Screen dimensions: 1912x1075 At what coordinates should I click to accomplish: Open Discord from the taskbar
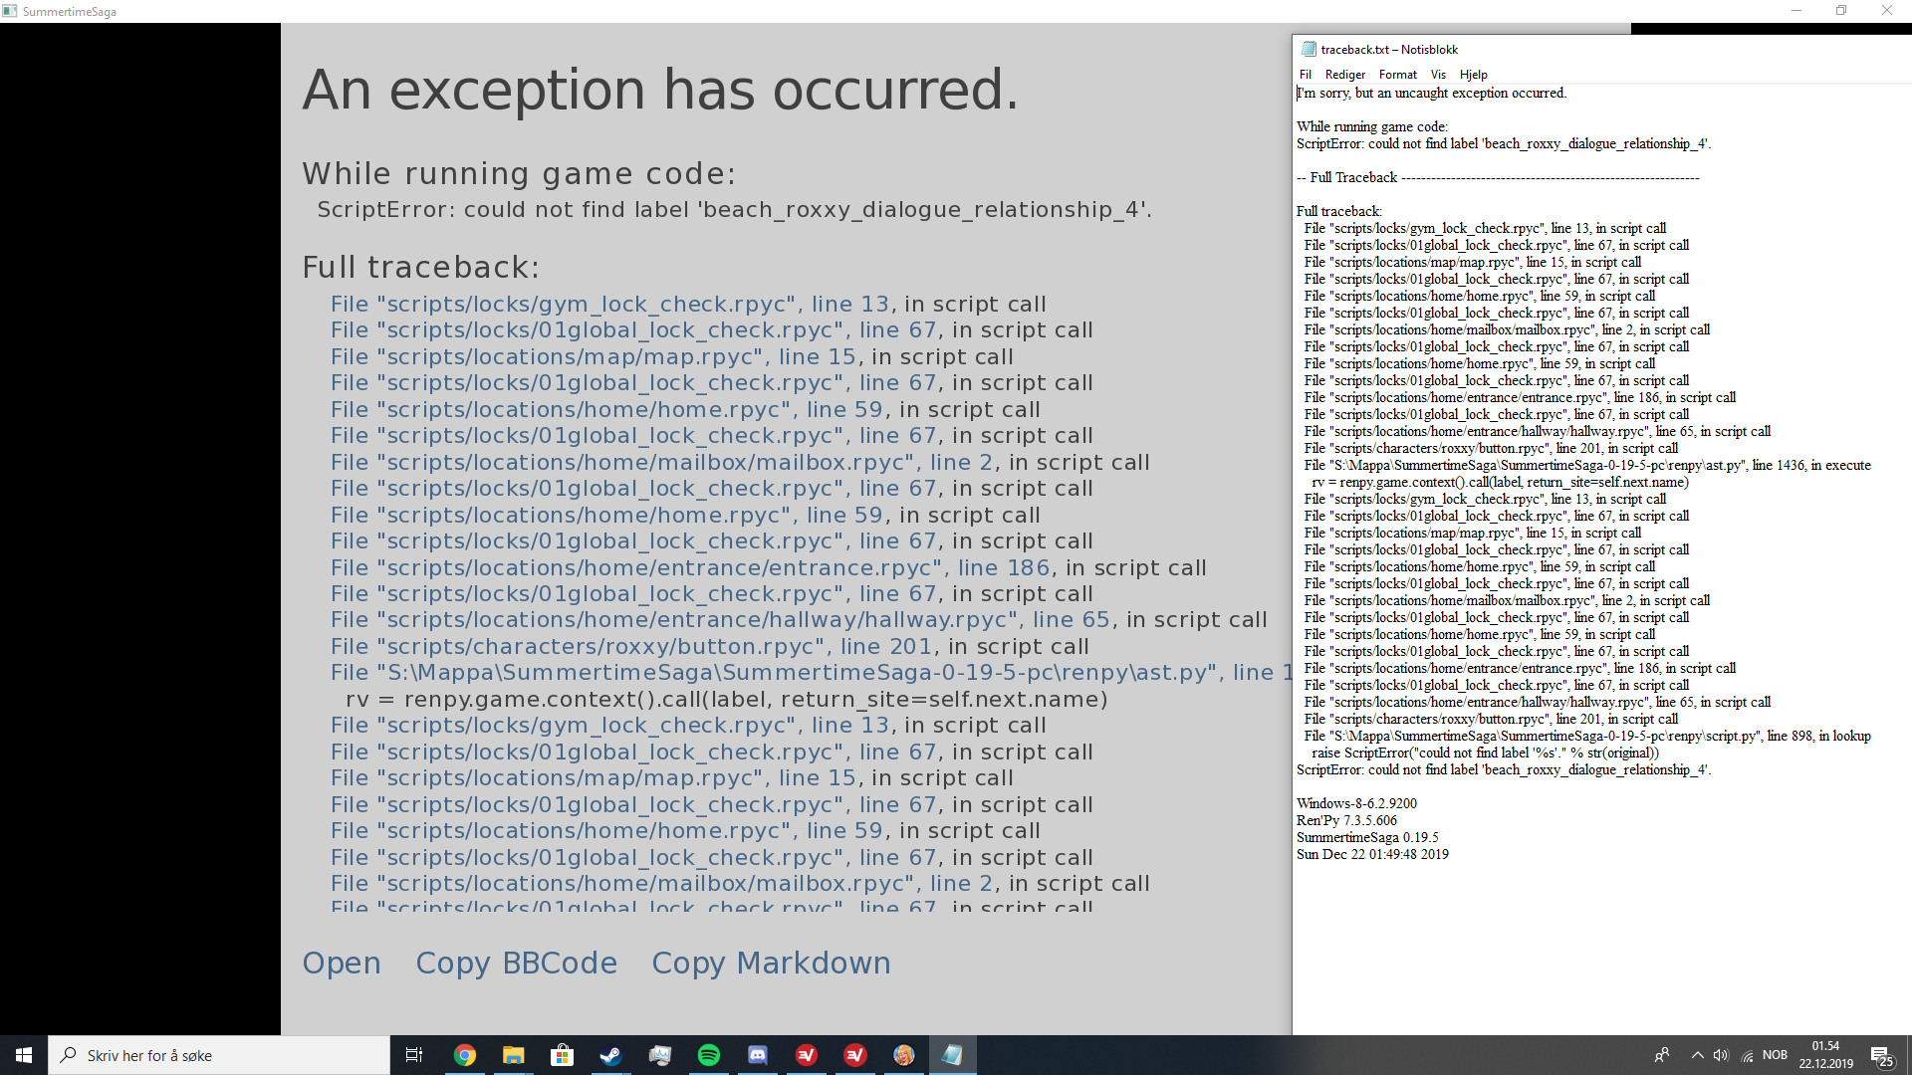[x=757, y=1055]
